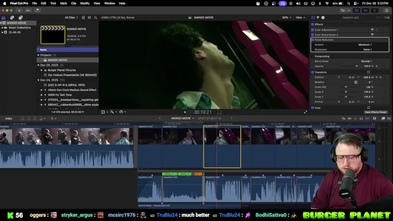Click the Share export button
Screen dimensions: 393x221
pos(387,10)
